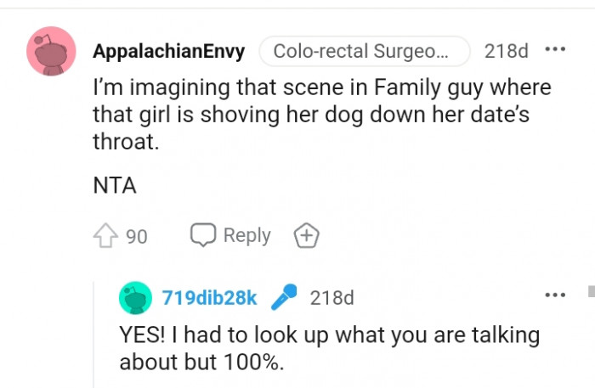The width and height of the screenshot is (595, 388).
Task: Click the vote count of 90
Action: pyautogui.click(x=136, y=236)
